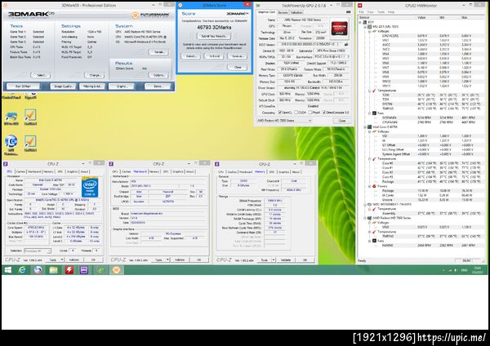Click To Excel button in Score dialog
This screenshot has height=346, width=490.
click(214, 56)
